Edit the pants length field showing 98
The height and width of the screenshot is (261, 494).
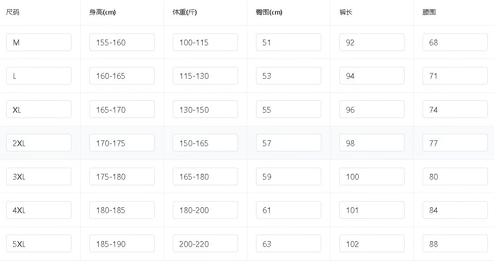point(372,143)
